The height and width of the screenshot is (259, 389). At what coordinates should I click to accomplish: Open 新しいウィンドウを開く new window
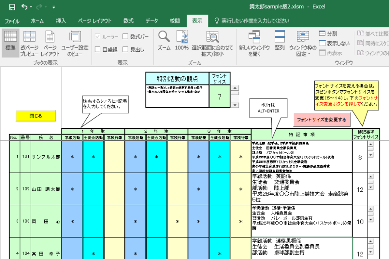click(254, 43)
